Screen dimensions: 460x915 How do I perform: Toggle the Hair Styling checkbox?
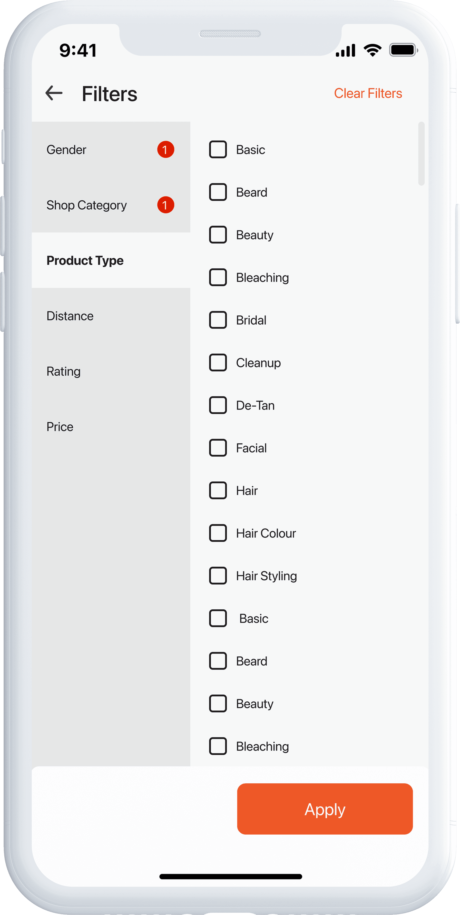click(x=218, y=576)
